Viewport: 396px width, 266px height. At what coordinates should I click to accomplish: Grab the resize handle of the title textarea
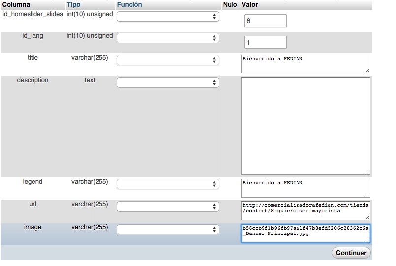click(x=368, y=71)
